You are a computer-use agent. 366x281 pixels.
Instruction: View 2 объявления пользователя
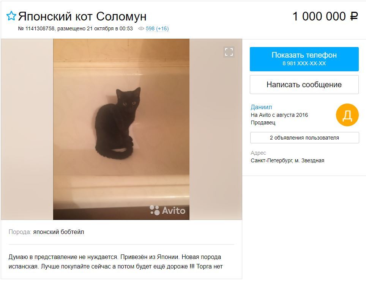pos(304,138)
